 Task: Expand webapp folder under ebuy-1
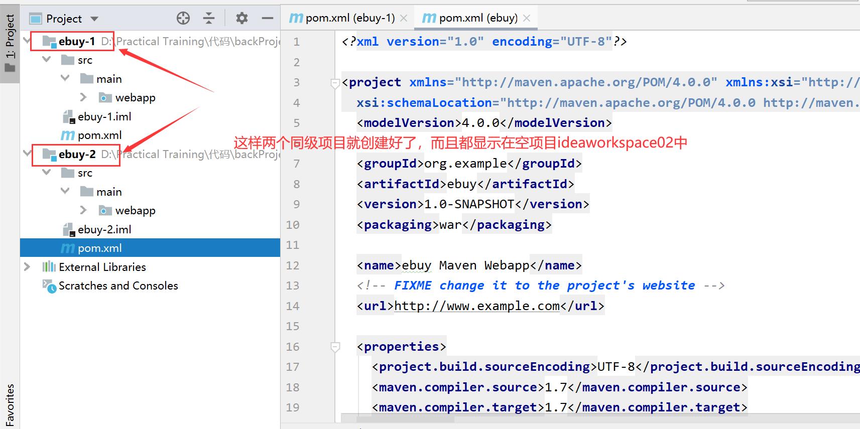(83, 97)
